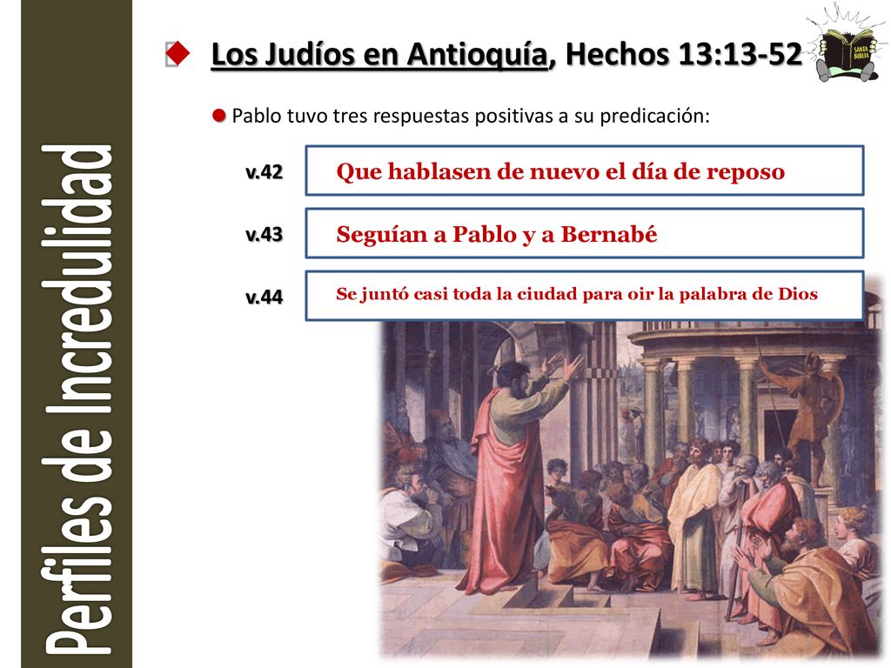Click the 'v.44' verse label
Viewport: 891px width, 668px height.
264,297
